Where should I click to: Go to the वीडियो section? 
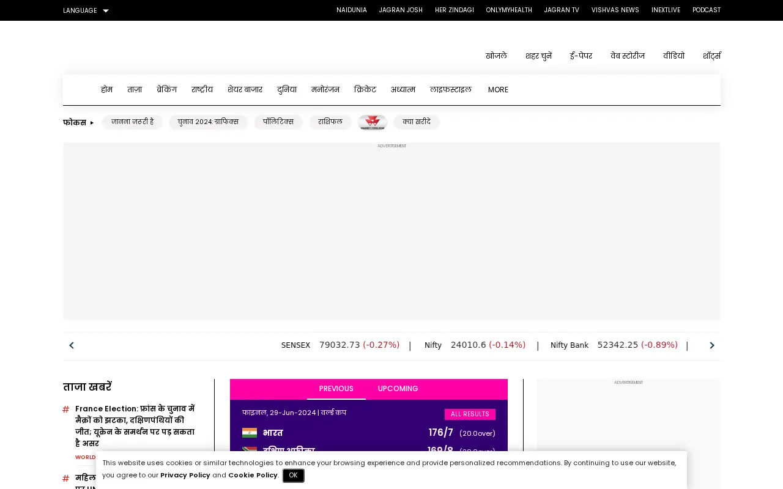click(x=674, y=56)
